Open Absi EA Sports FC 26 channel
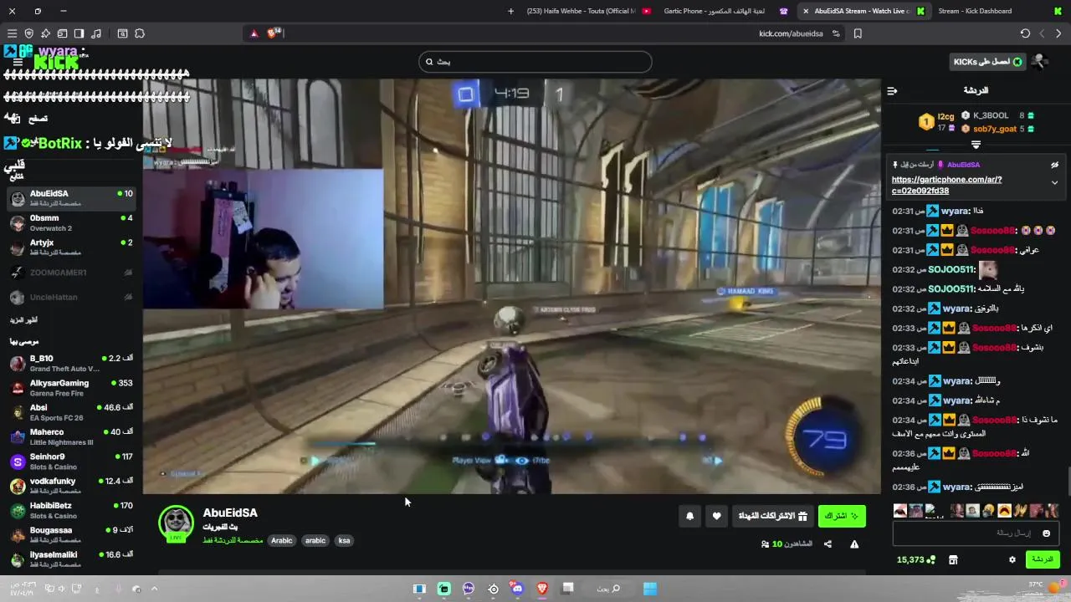 (x=70, y=412)
